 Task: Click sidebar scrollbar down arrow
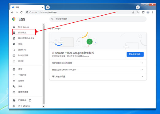[x=44, y=107]
